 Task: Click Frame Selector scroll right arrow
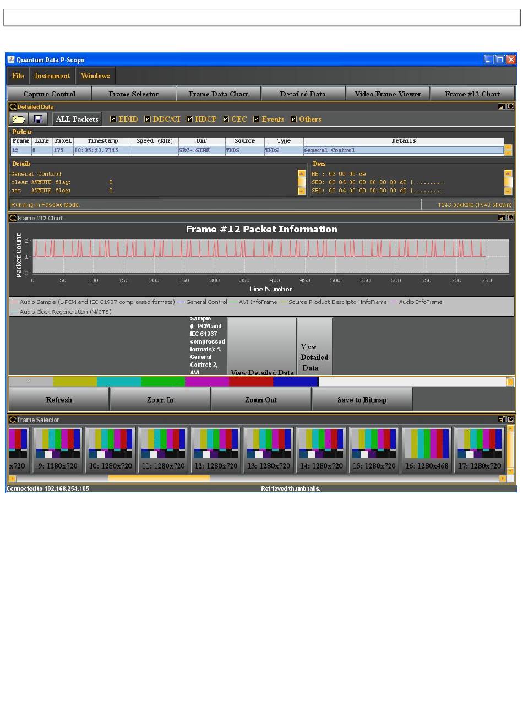(x=503, y=478)
